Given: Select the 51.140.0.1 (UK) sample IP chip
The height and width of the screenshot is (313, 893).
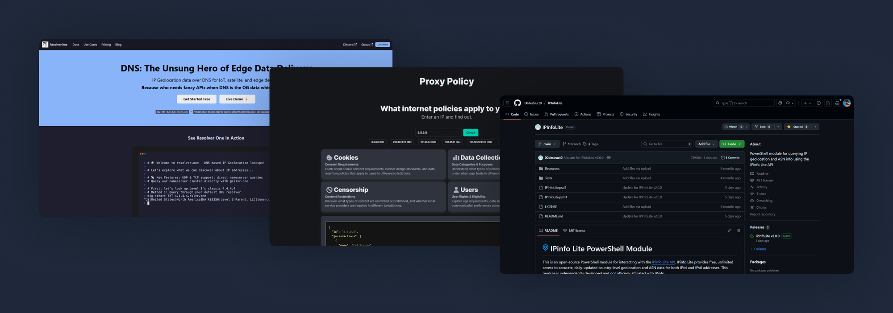Looking at the screenshot, I should [x=428, y=142].
